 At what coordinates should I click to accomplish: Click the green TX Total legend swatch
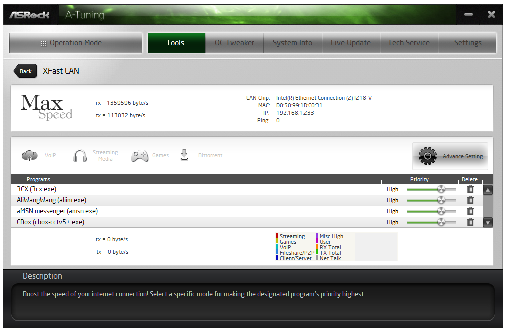317,252
